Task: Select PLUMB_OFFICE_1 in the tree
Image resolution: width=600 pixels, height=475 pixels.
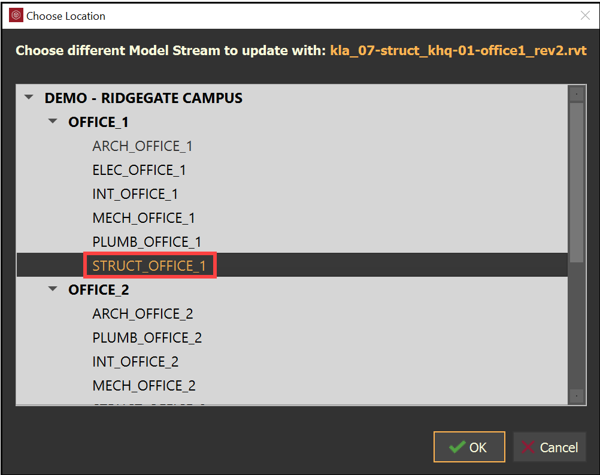Action: tap(147, 242)
